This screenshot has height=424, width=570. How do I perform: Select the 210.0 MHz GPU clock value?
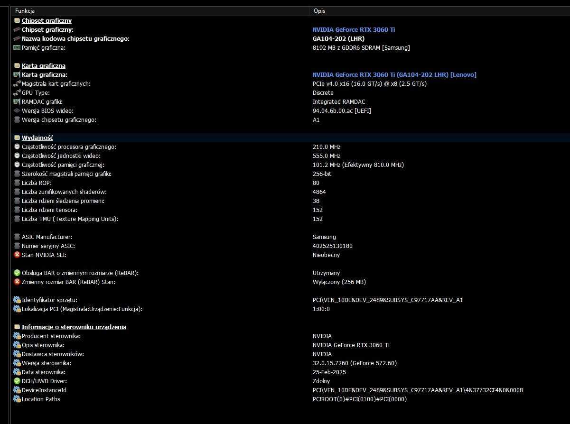pyautogui.click(x=327, y=147)
